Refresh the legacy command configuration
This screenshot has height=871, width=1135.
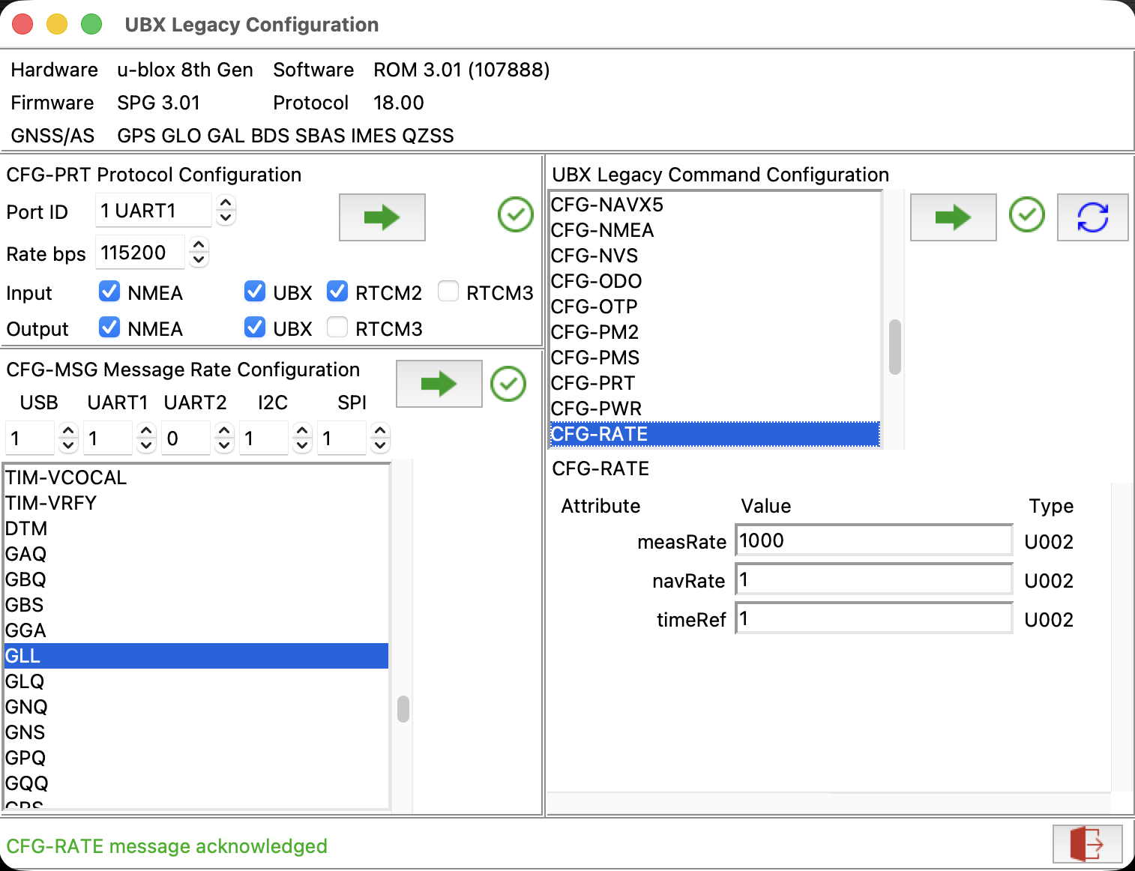[x=1092, y=217]
